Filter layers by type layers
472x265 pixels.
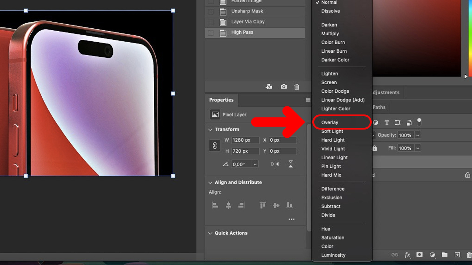(386, 123)
